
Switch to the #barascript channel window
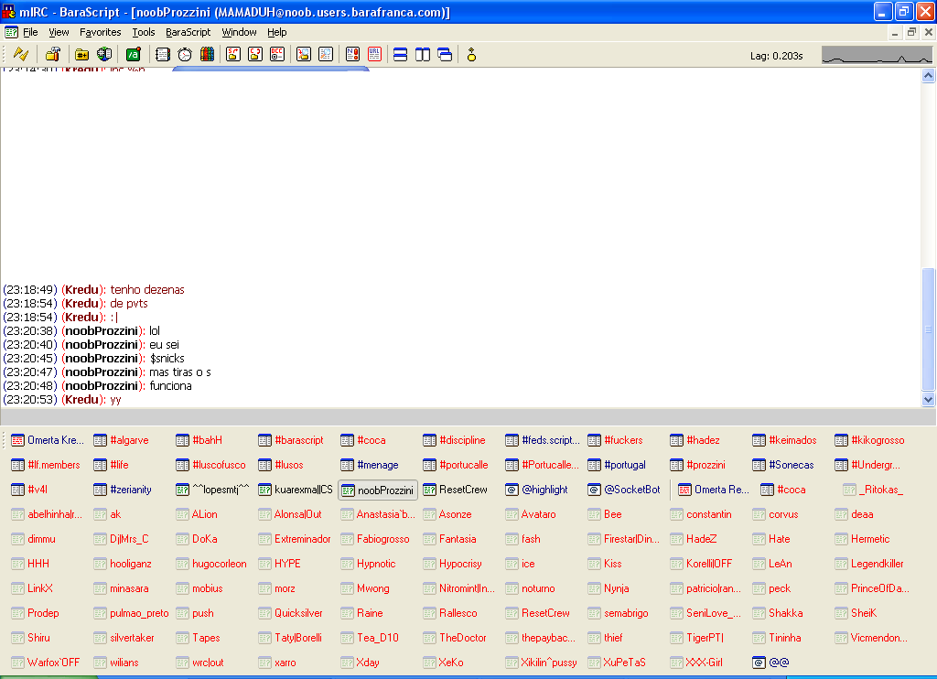click(x=291, y=440)
